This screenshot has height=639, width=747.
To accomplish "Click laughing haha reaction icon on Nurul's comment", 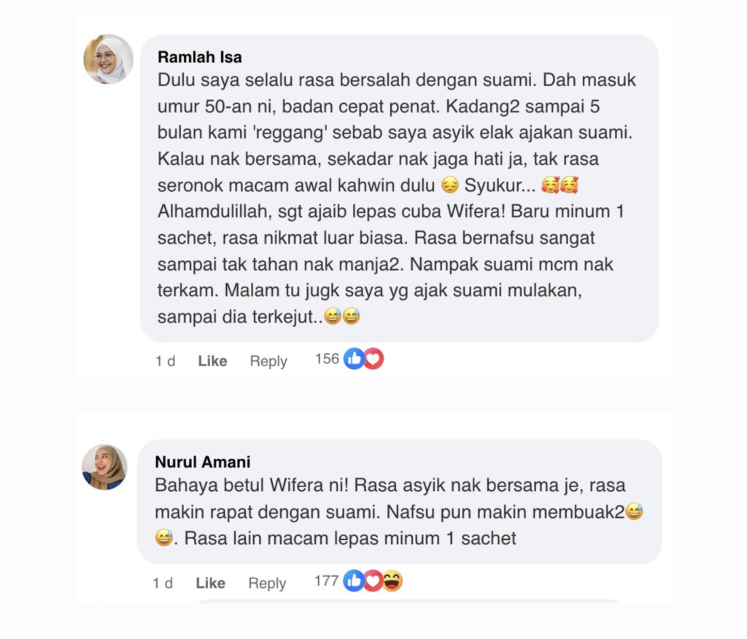I will [392, 581].
